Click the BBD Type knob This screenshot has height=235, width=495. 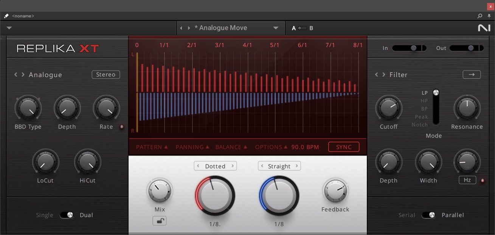[x=28, y=108]
